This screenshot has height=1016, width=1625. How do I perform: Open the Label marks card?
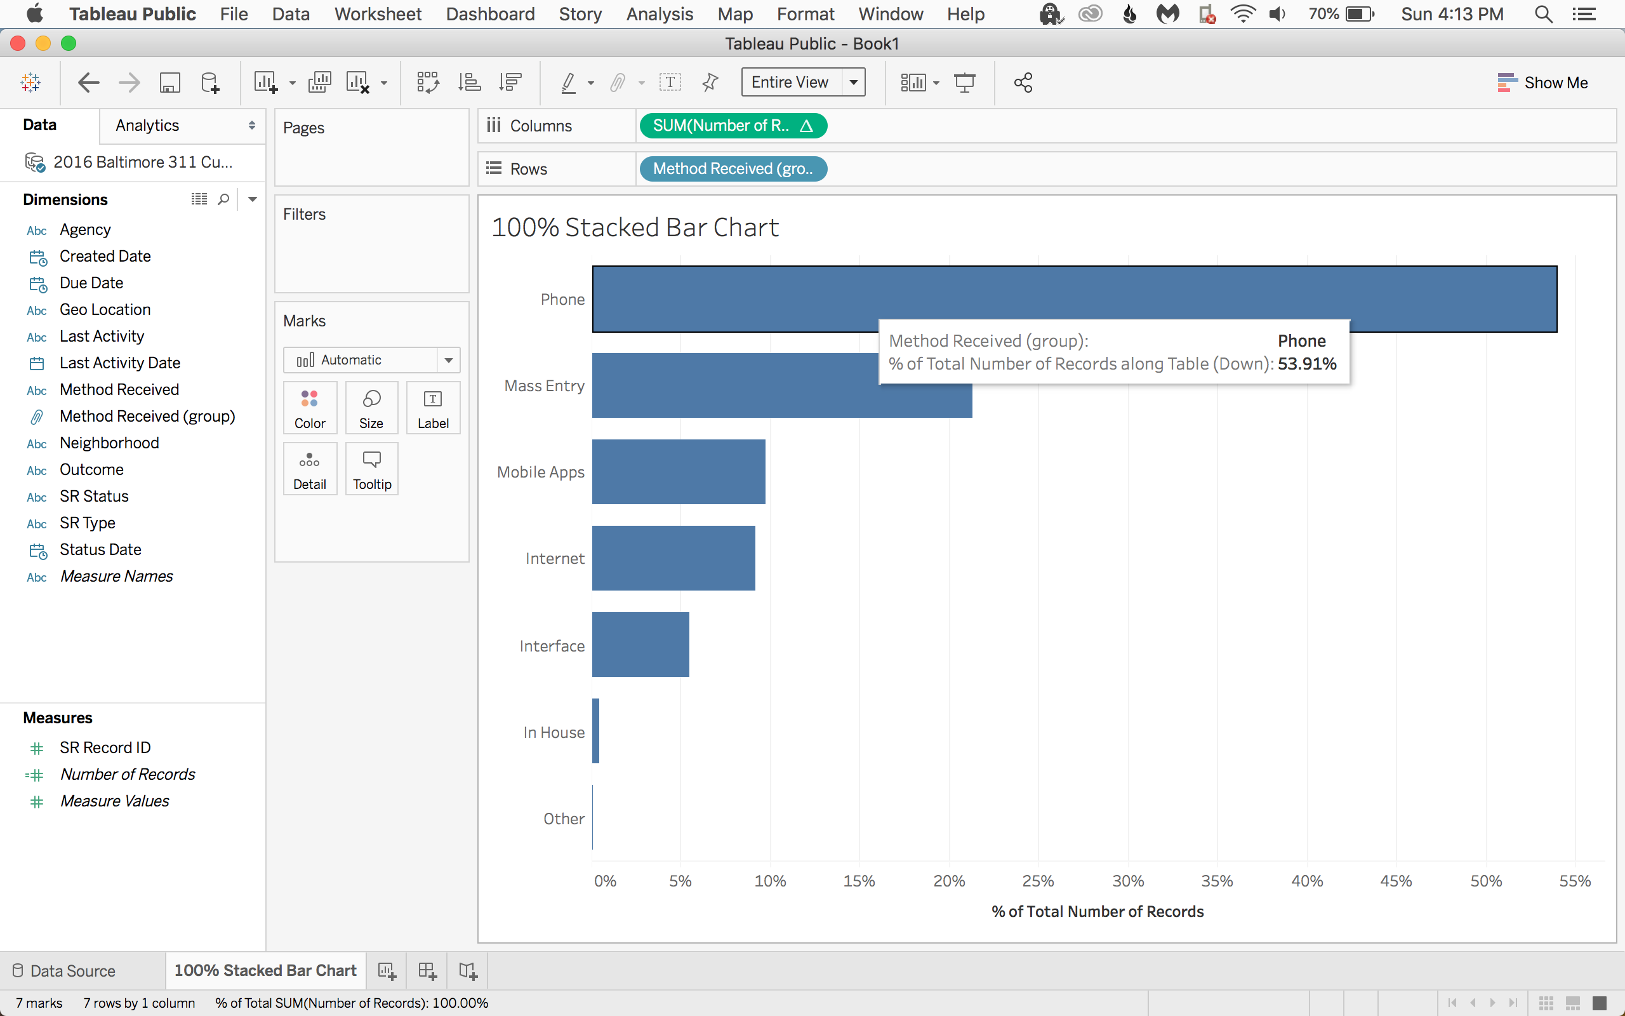click(x=433, y=408)
